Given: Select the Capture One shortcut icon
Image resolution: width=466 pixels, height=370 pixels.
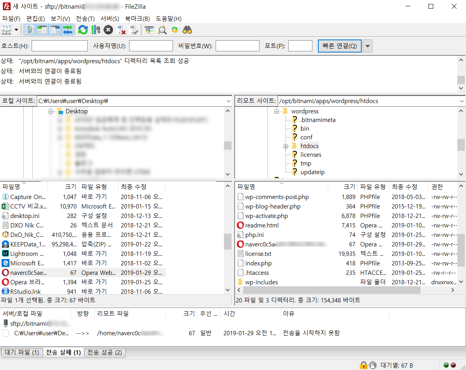Looking at the screenshot, I should point(6,197).
